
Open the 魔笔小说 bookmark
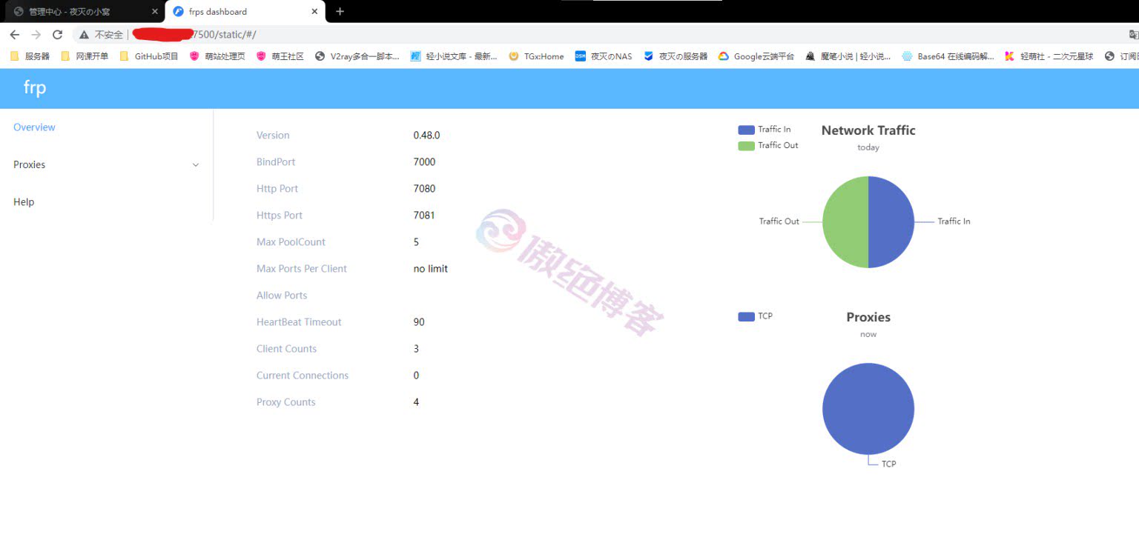pyautogui.click(x=848, y=56)
